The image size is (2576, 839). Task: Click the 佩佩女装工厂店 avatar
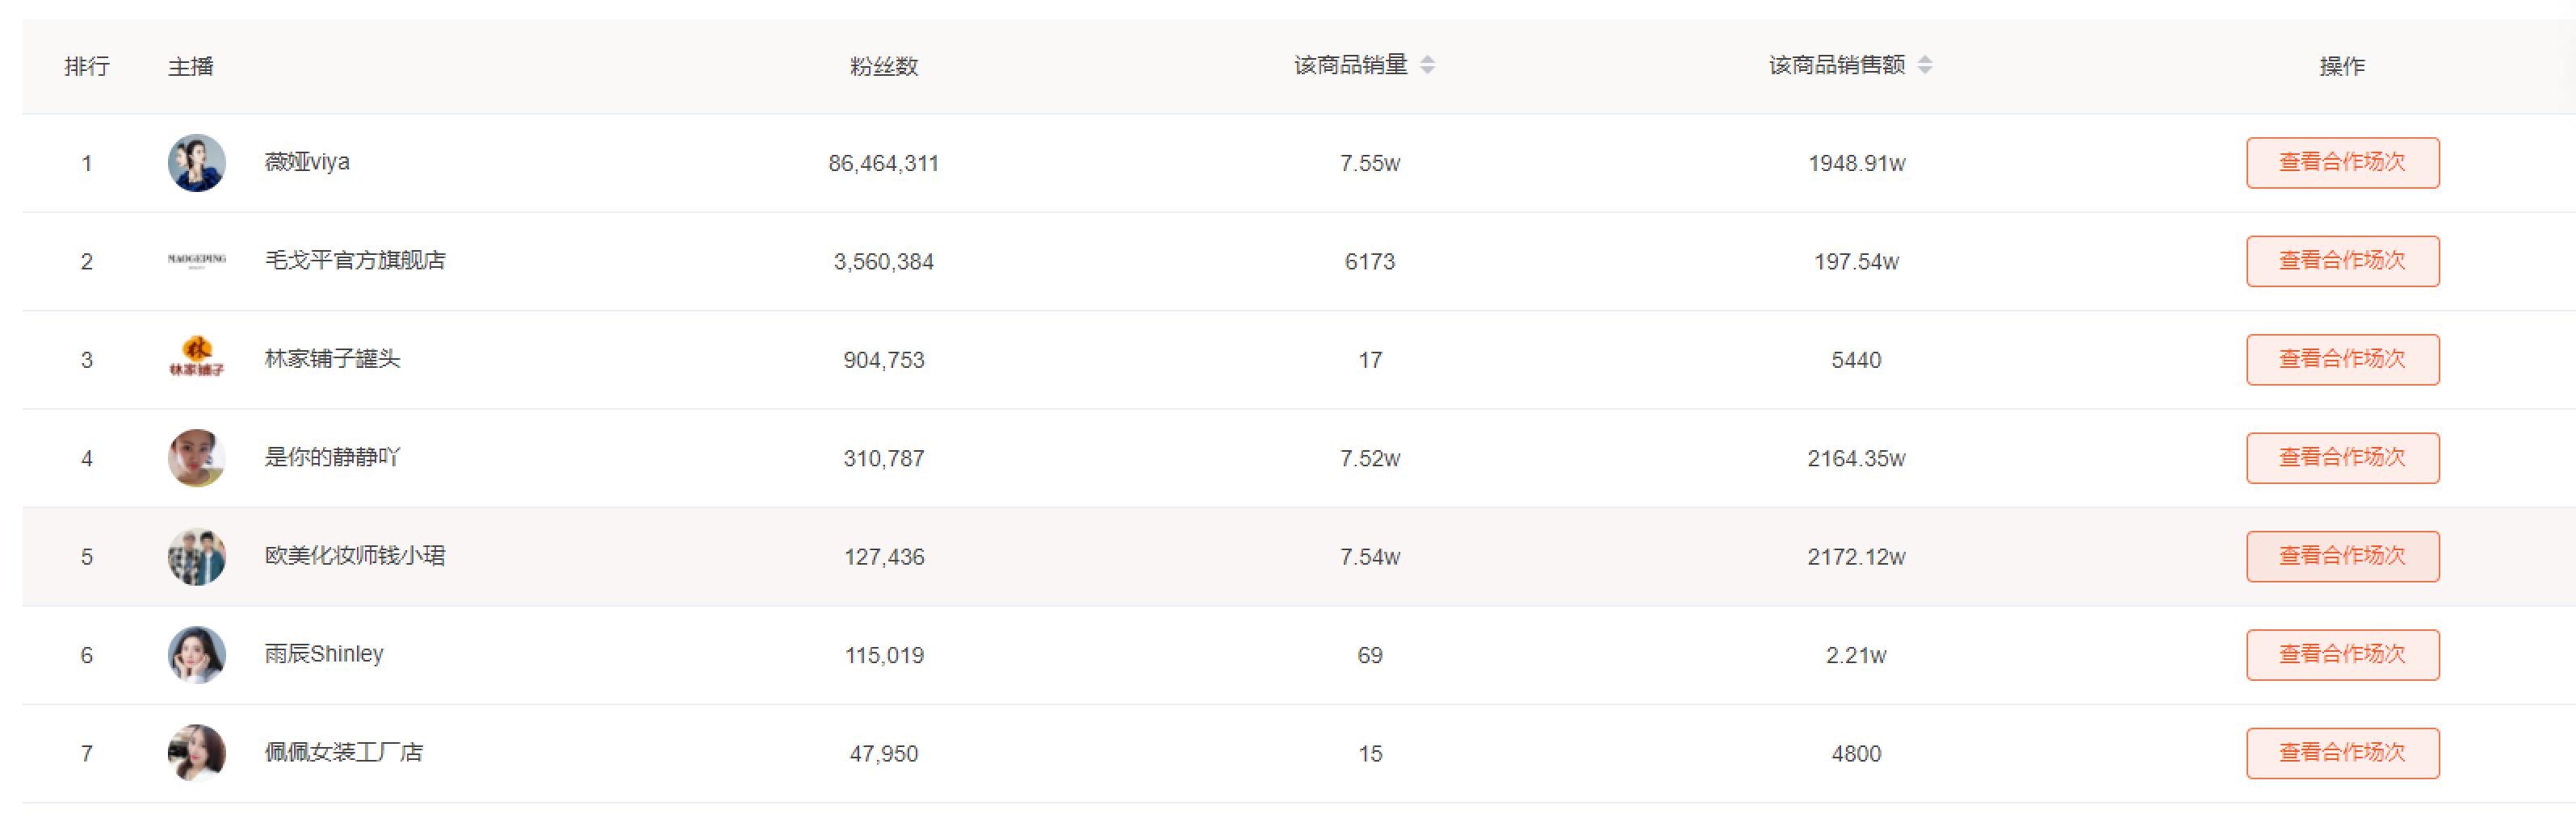(x=196, y=752)
